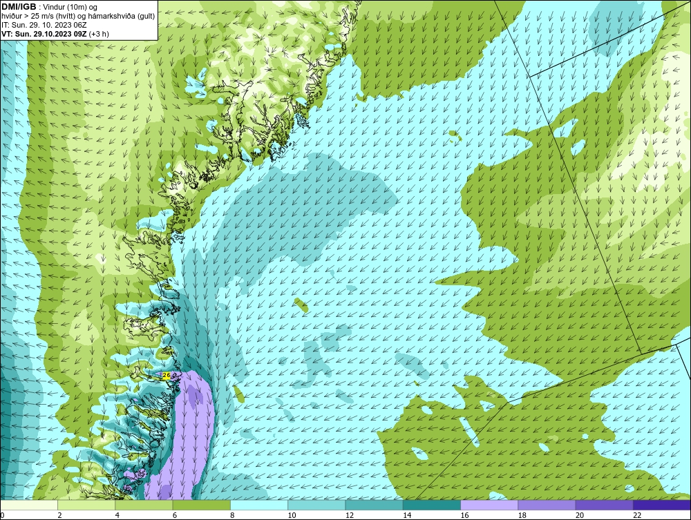Click the 'Vindur (10m) og' header text
The height and width of the screenshot is (520, 691).
[71, 7]
